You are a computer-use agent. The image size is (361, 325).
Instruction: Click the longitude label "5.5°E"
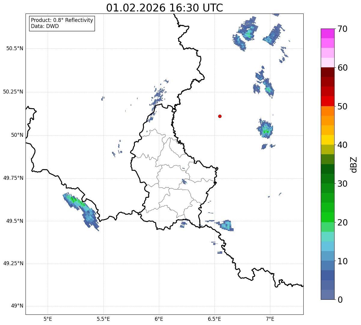point(103,319)
